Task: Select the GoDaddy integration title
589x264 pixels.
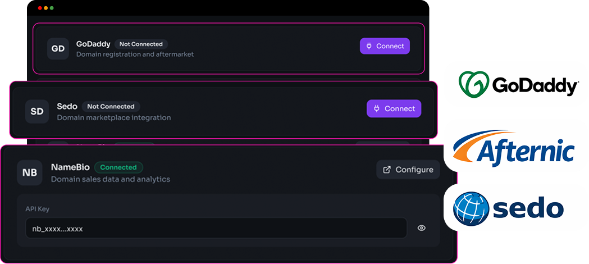Action: (93, 44)
